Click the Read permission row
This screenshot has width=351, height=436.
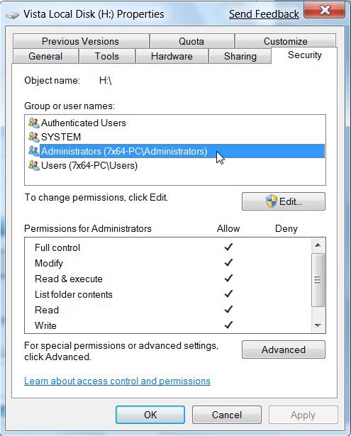pyautogui.click(x=168, y=310)
